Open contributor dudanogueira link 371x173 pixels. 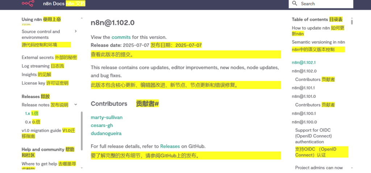tap(106, 133)
